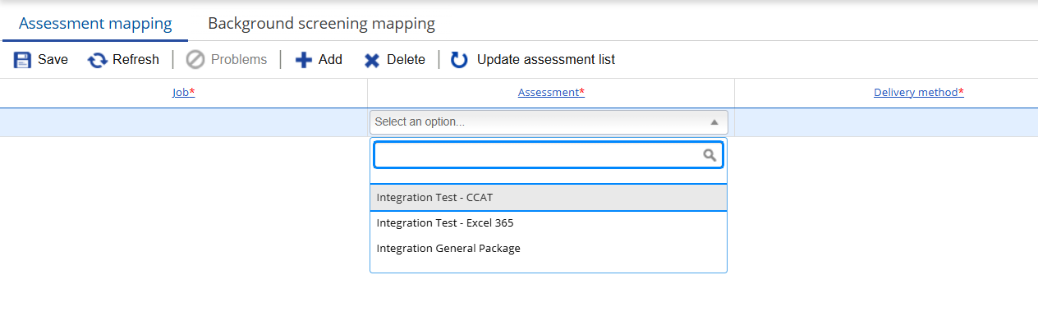The image size is (1038, 330).
Task: Click the 'Select an option...' combo box
Action: coord(549,122)
